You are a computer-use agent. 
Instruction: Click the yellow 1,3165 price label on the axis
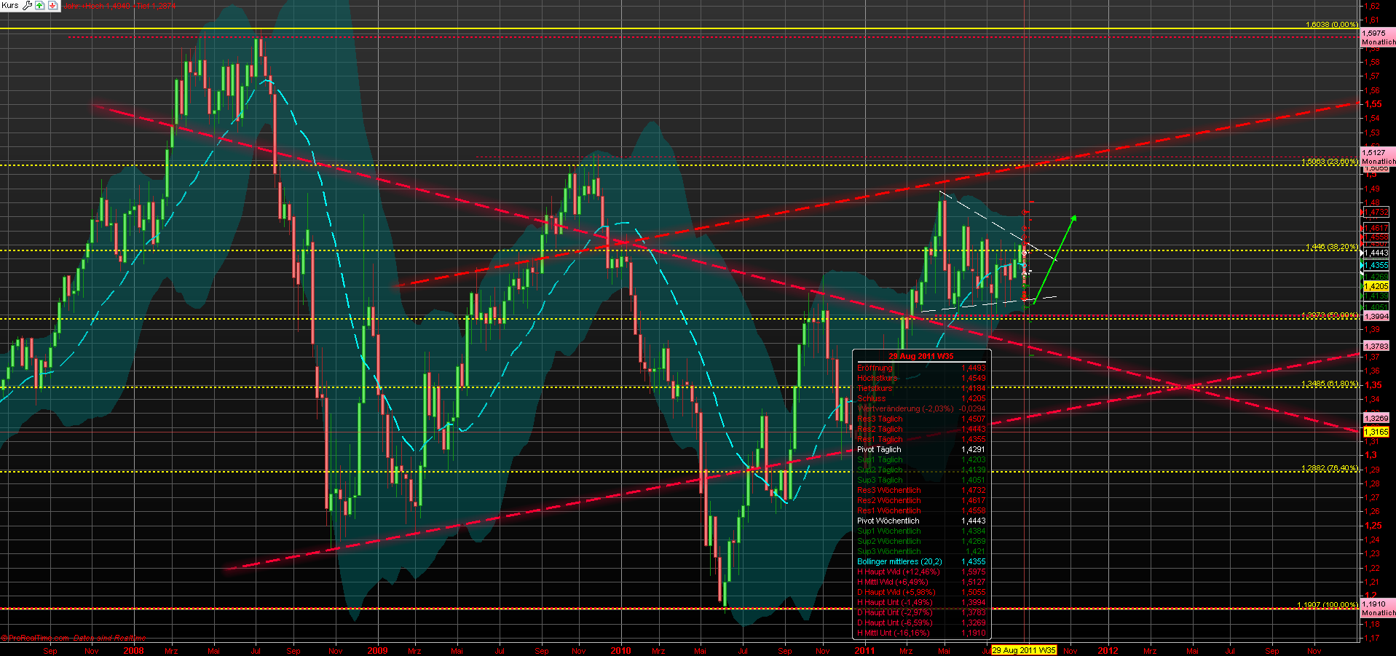pyautogui.click(x=1376, y=432)
